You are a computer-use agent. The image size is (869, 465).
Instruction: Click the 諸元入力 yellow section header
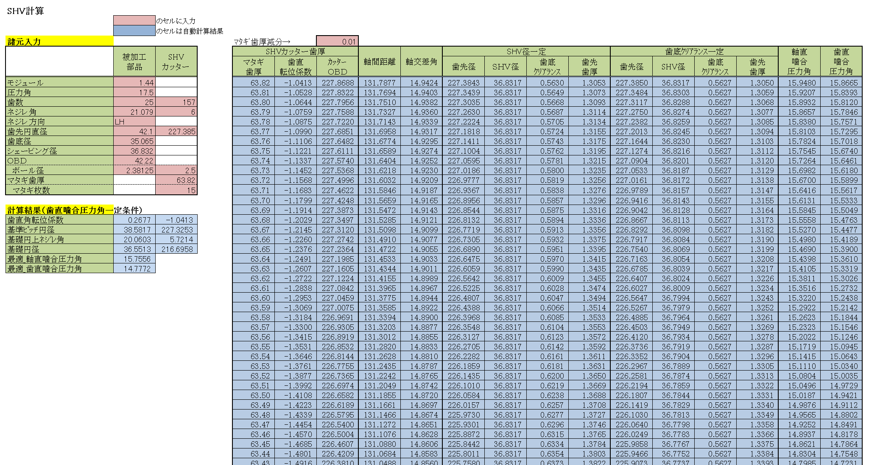coord(59,42)
